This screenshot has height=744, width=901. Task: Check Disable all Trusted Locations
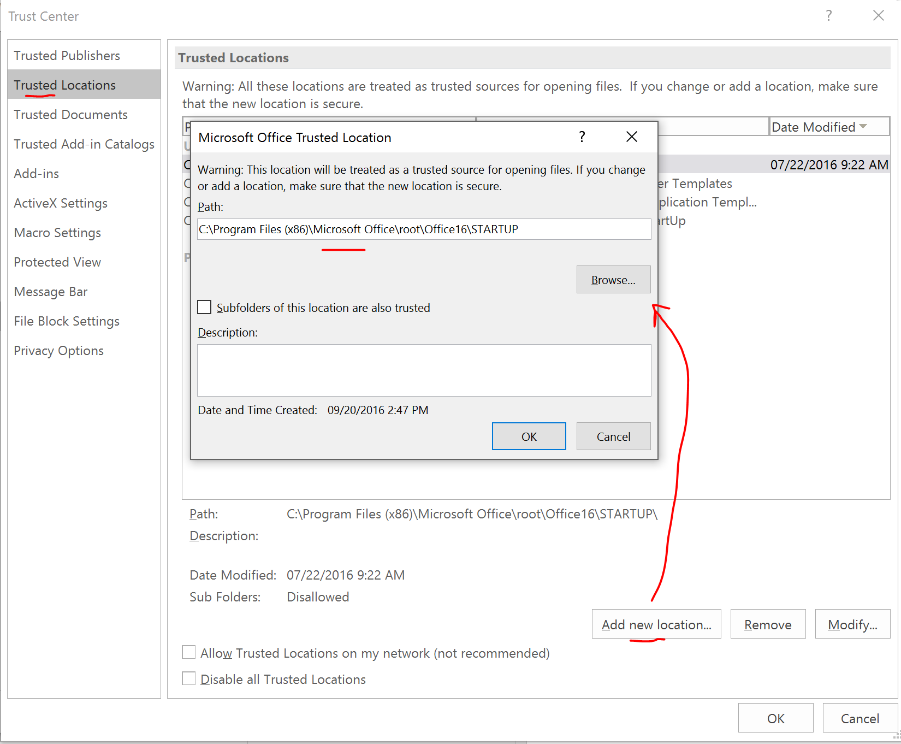(x=189, y=678)
